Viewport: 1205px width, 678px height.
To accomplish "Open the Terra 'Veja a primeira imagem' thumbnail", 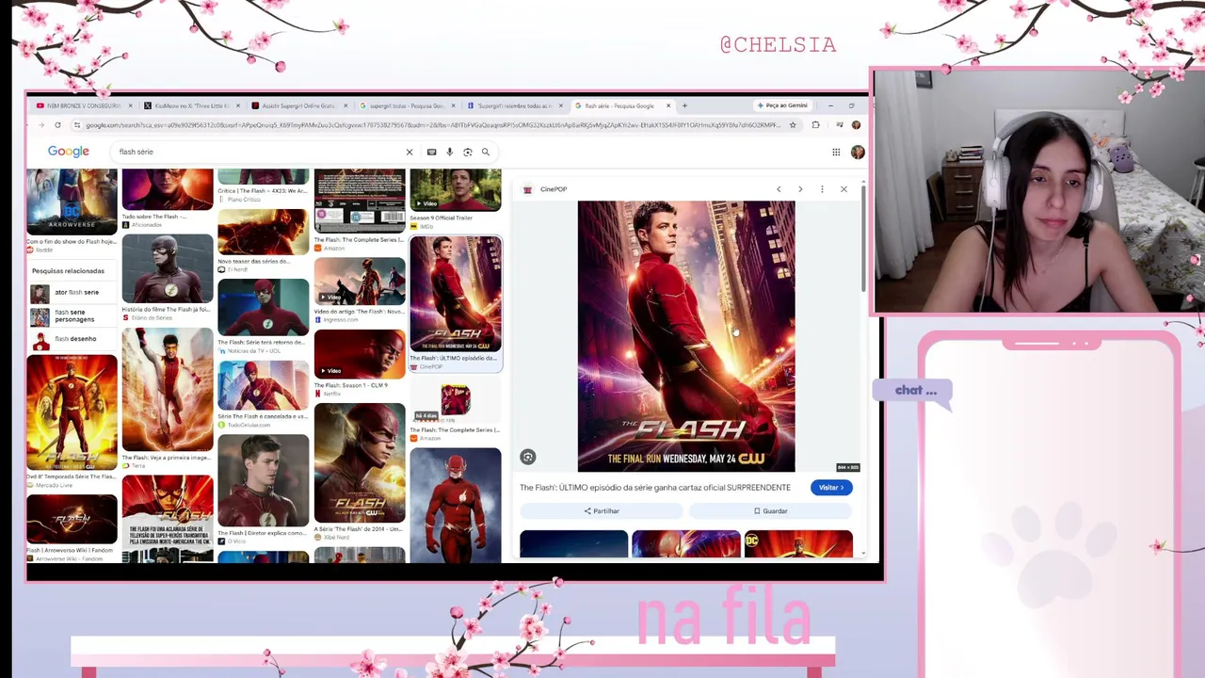I will (168, 390).
